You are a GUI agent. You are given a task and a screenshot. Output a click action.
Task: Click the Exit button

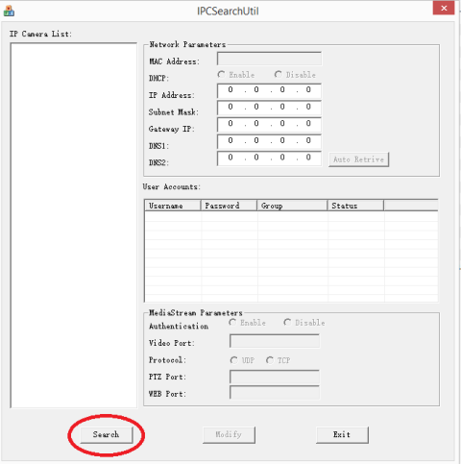click(x=342, y=434)
